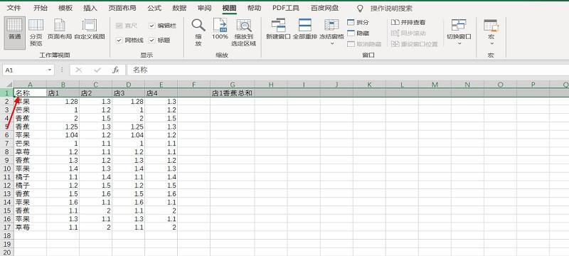Select cell E1 labeled 店4

click(161, 93)
